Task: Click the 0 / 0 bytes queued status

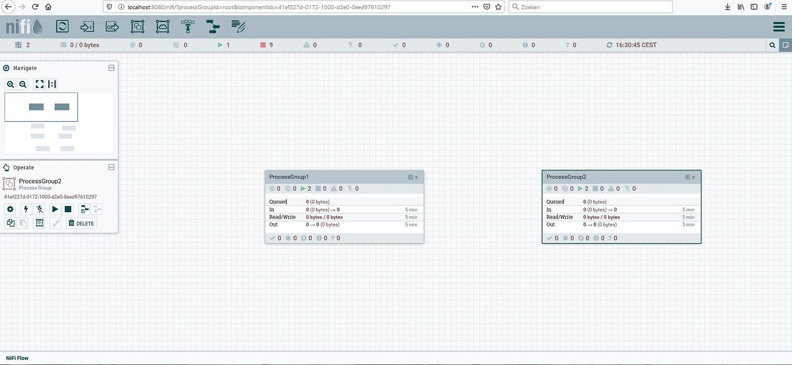Action: pyautogui.click(x=79, y=45)
